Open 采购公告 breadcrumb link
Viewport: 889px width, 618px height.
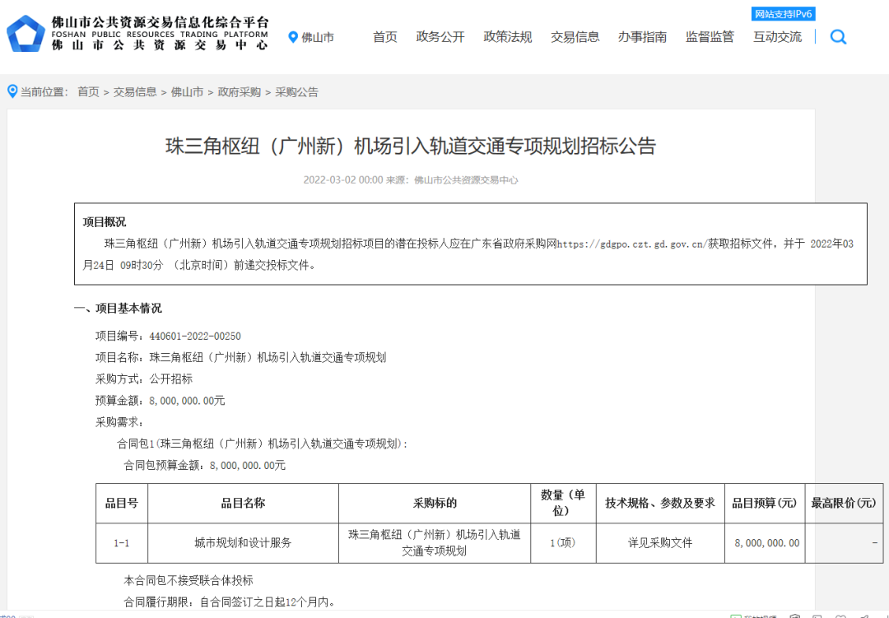(x=296, y=92)
